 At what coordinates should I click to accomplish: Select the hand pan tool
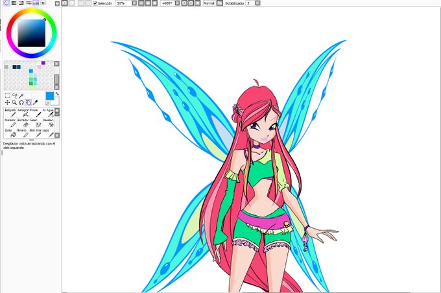[28, 102]
